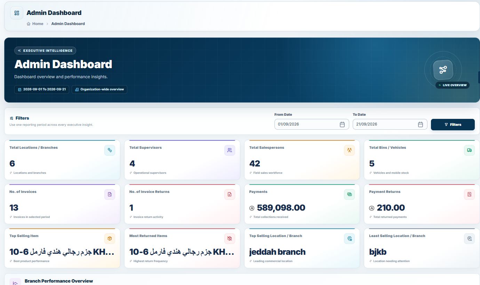Click the Live Overview badge
Viewport: 480px width, 285px height.
tap(452, 85)
